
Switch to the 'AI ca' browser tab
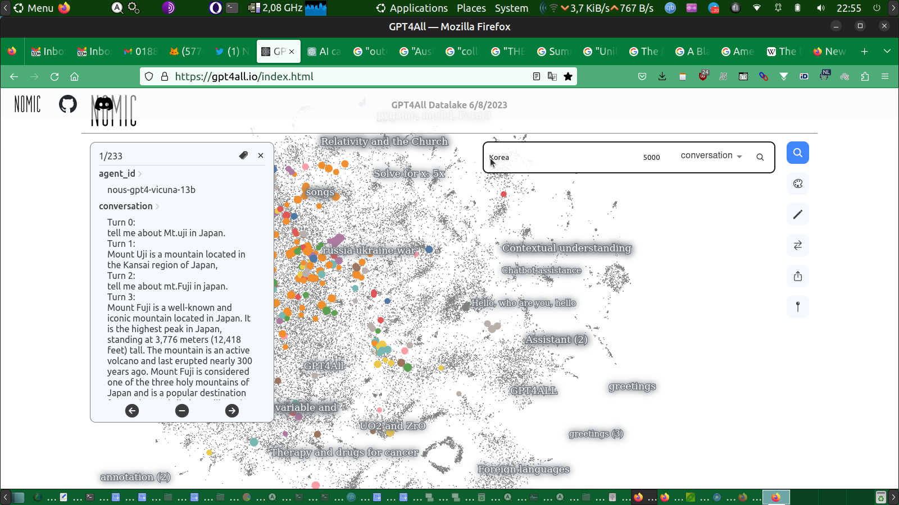(x=325, y=51)
